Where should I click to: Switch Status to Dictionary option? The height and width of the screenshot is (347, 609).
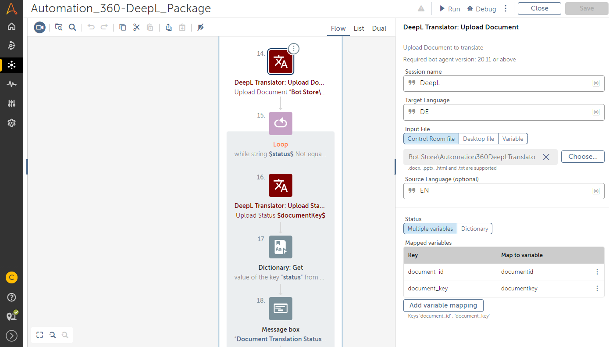[474, 229]
